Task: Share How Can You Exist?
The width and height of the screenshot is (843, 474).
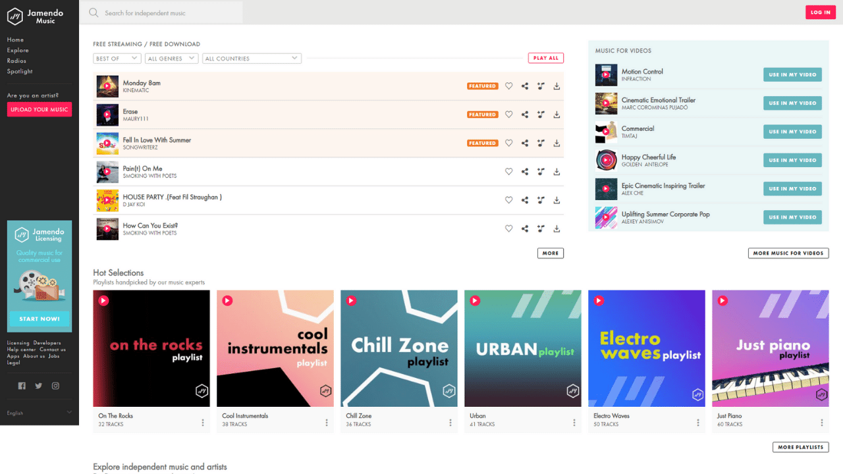Action: coord(525,228)
